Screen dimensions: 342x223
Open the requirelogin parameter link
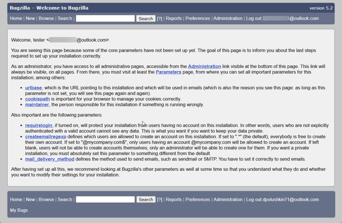(38, 126)
